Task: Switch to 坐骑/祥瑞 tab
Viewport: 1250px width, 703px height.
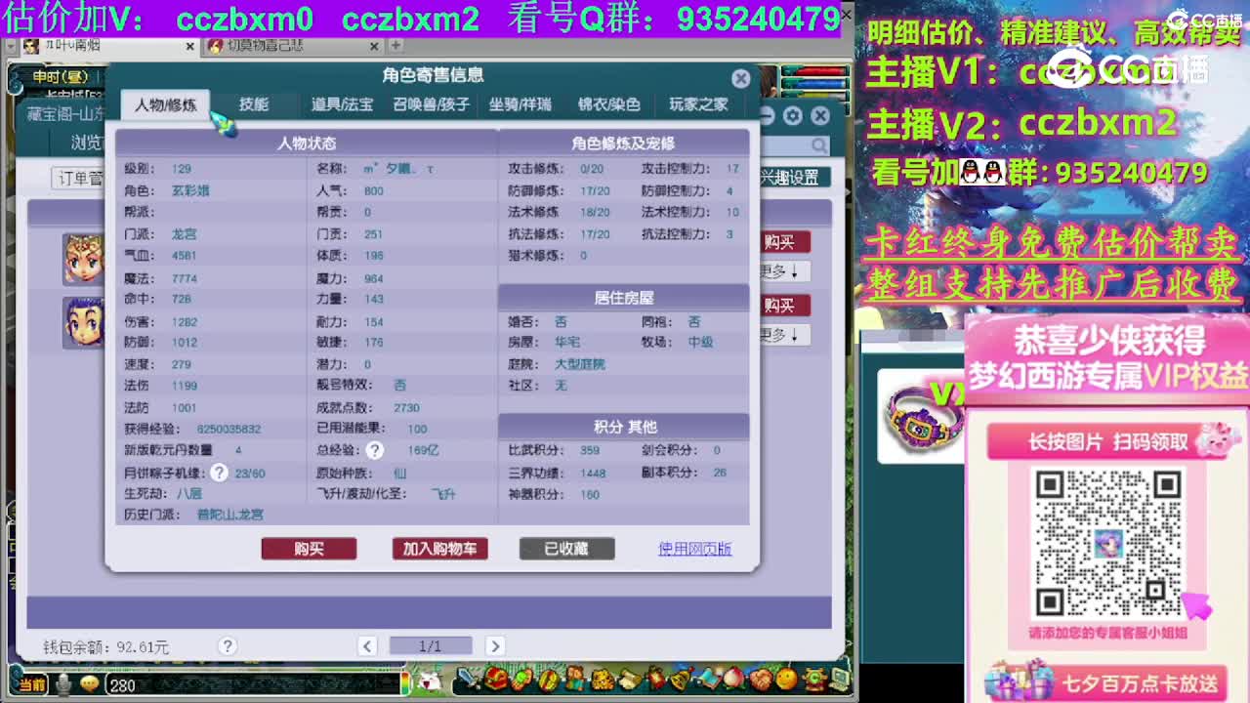Action: point(520,104)
